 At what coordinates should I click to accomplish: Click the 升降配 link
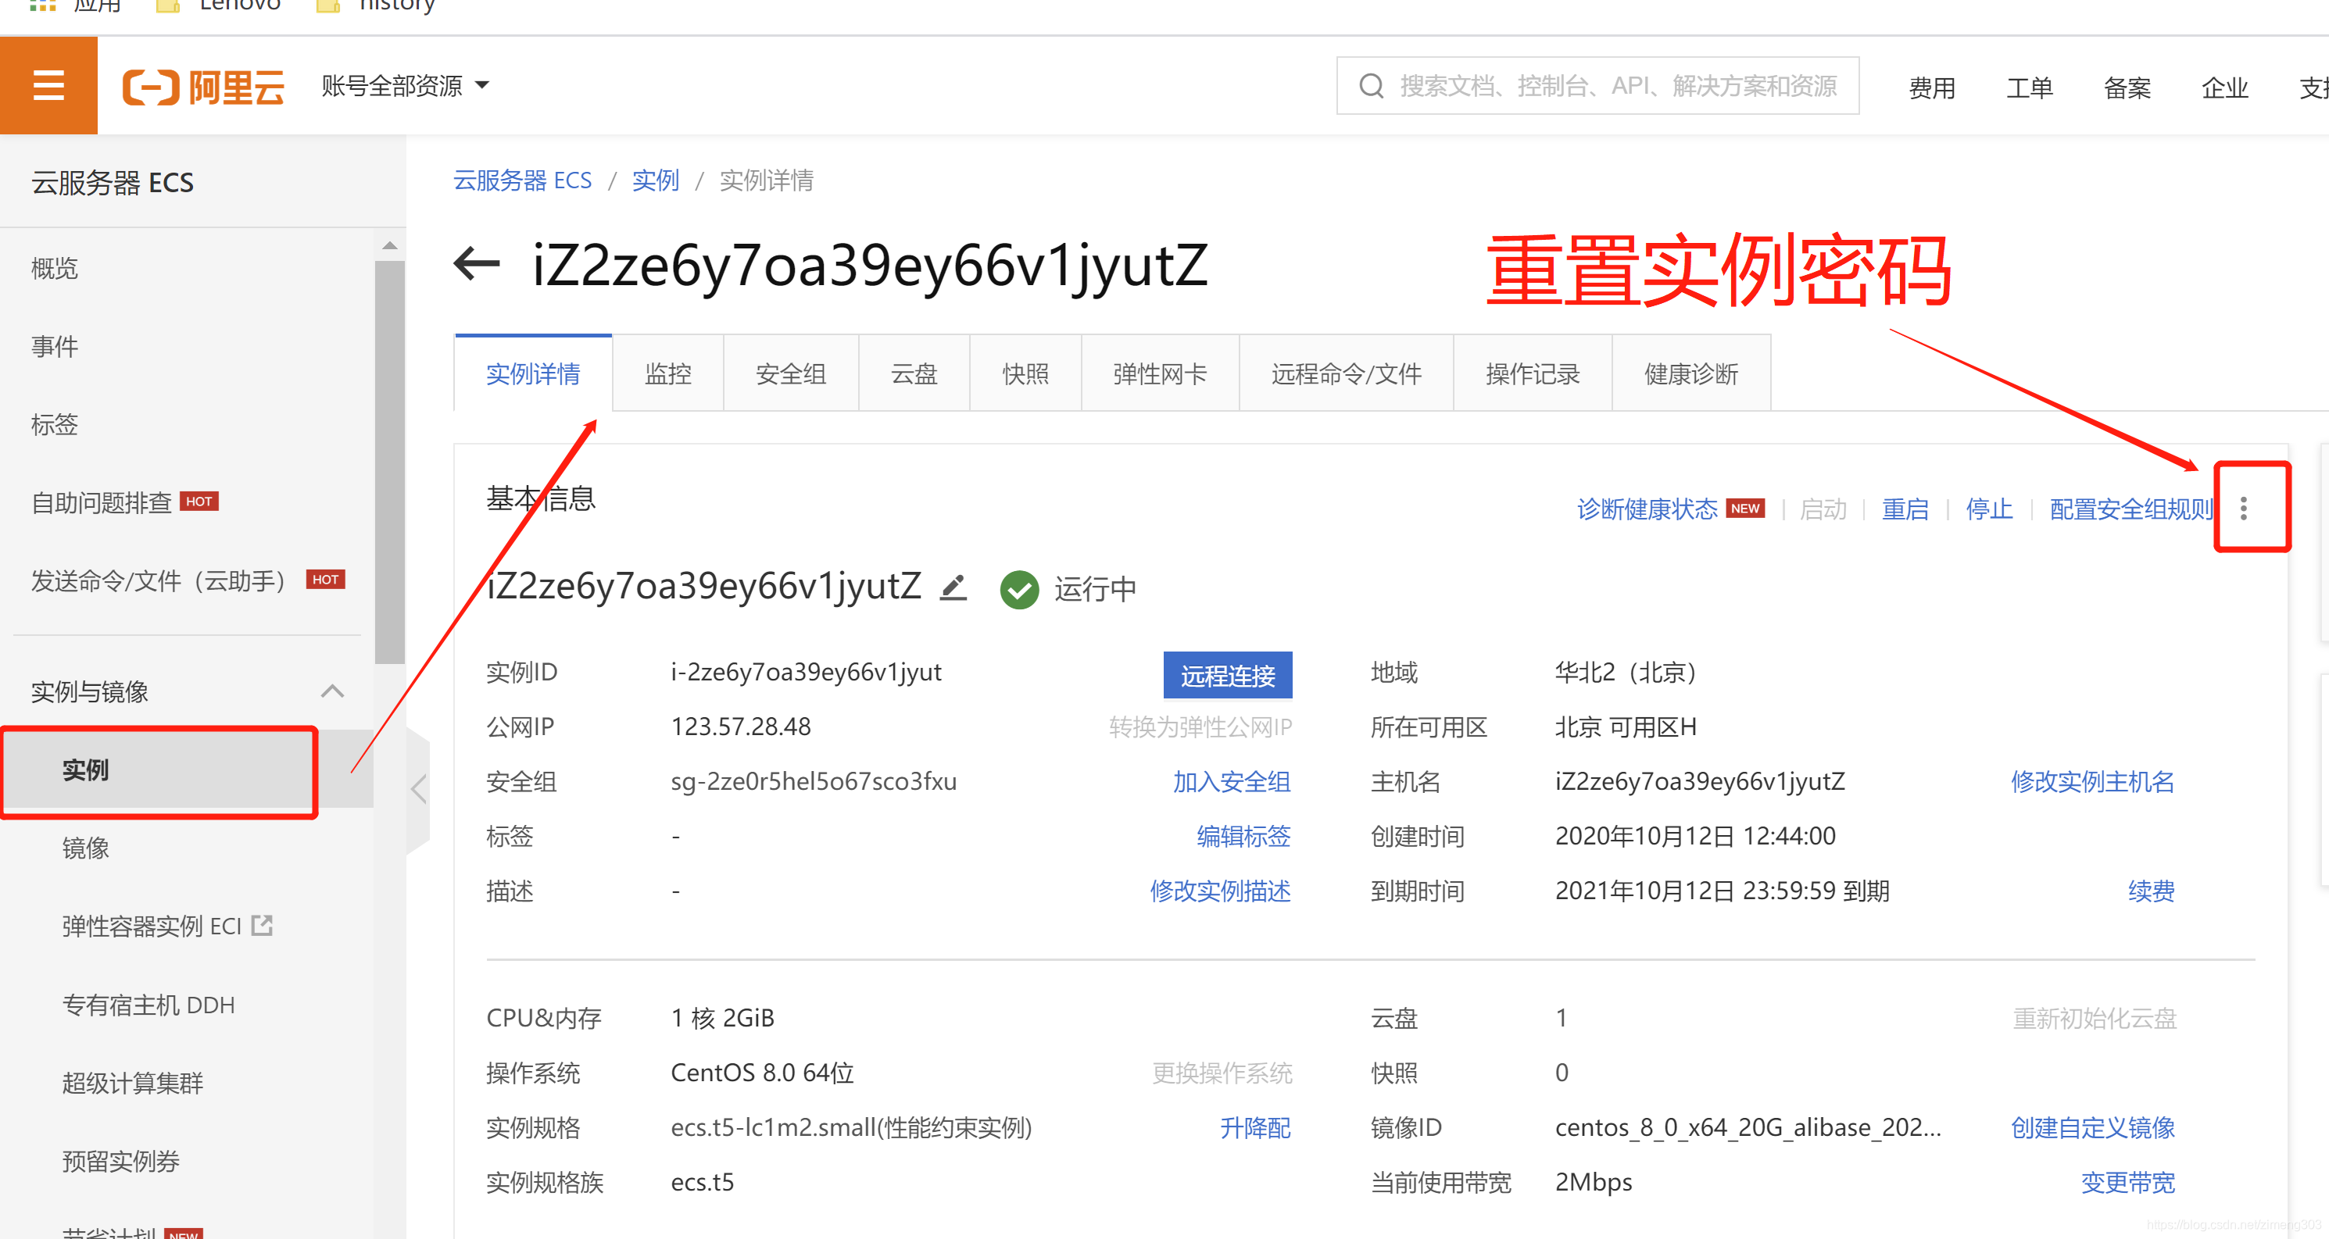1255,1127
